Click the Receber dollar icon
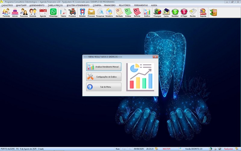This screenshot has height=151, width=241. pos(175,12)
